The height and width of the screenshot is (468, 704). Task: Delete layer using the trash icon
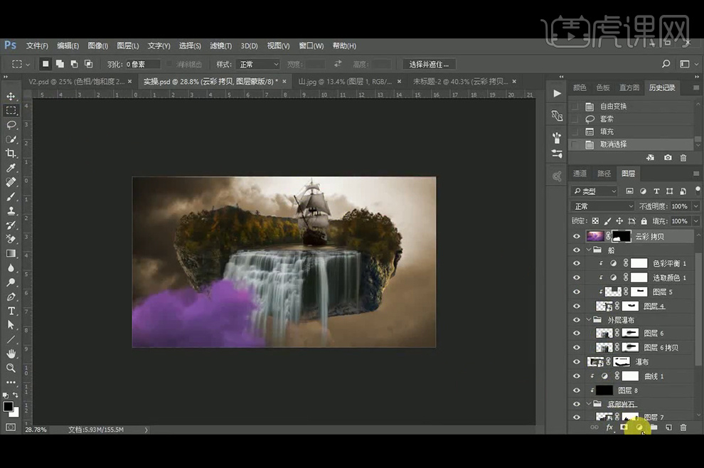click(683, 427)
